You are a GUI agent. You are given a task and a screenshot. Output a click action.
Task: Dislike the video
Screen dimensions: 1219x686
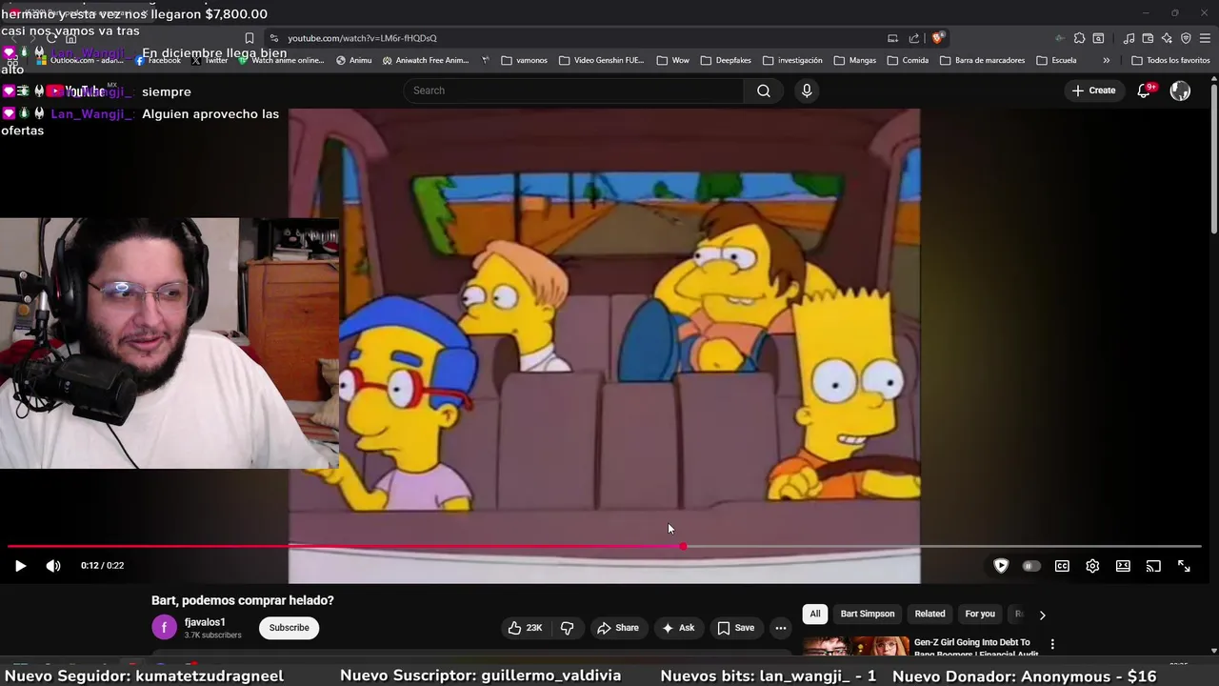coord(568,628)
